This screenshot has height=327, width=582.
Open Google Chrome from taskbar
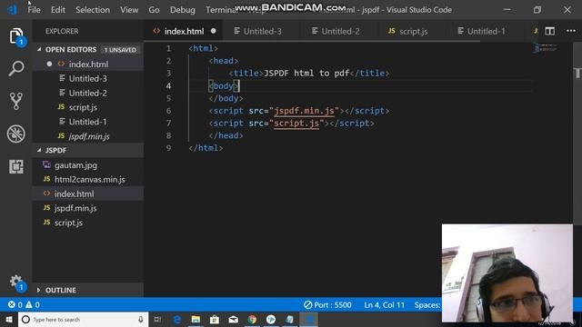252,319
